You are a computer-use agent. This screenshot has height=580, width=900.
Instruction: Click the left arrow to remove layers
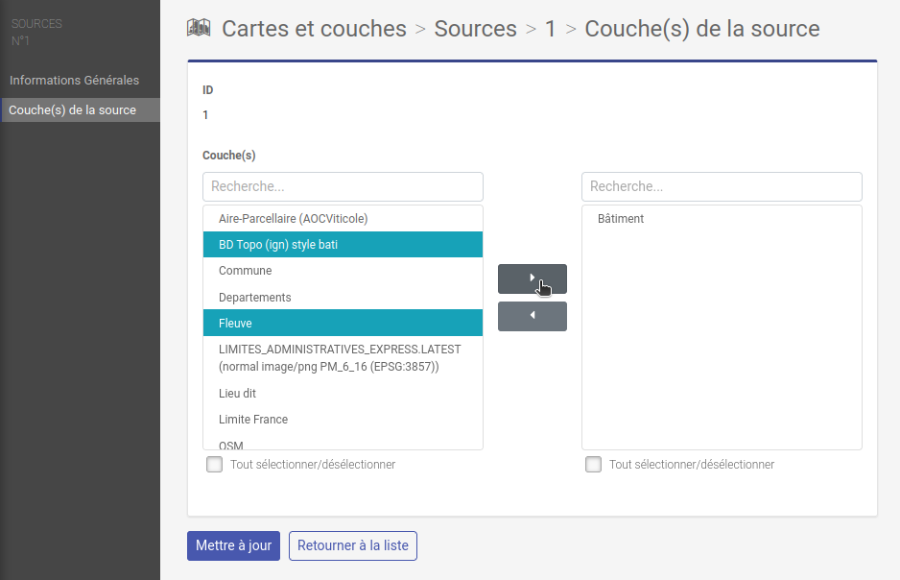[x=532, y=316]
